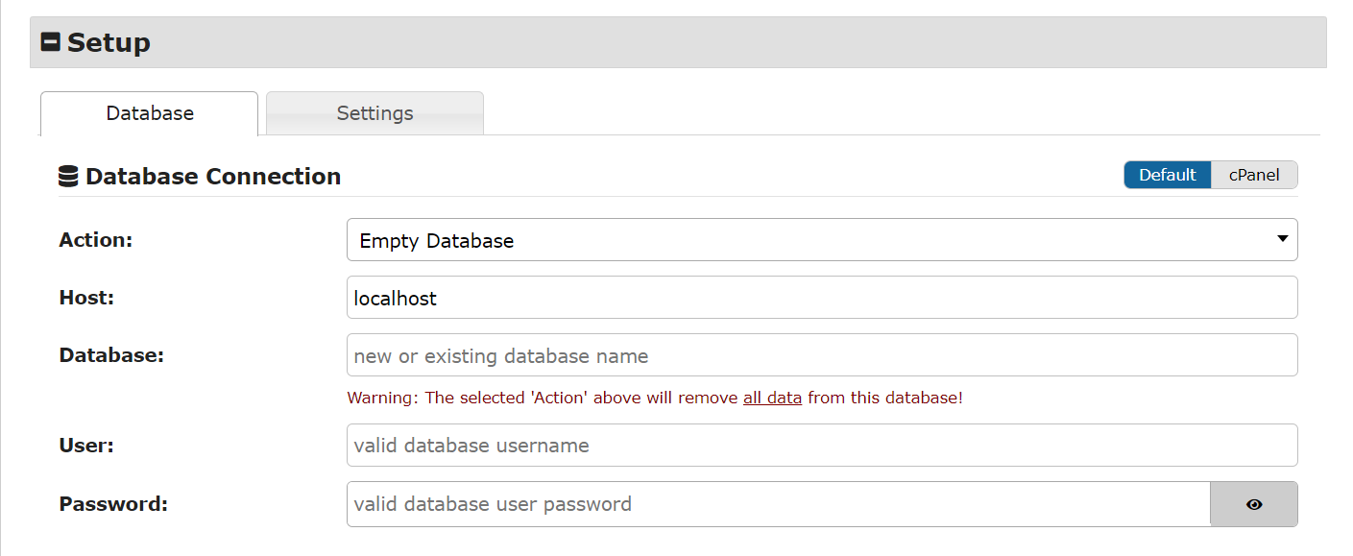Focus the User field
This screenshot has height=556, width=1353.
point(821,445)
